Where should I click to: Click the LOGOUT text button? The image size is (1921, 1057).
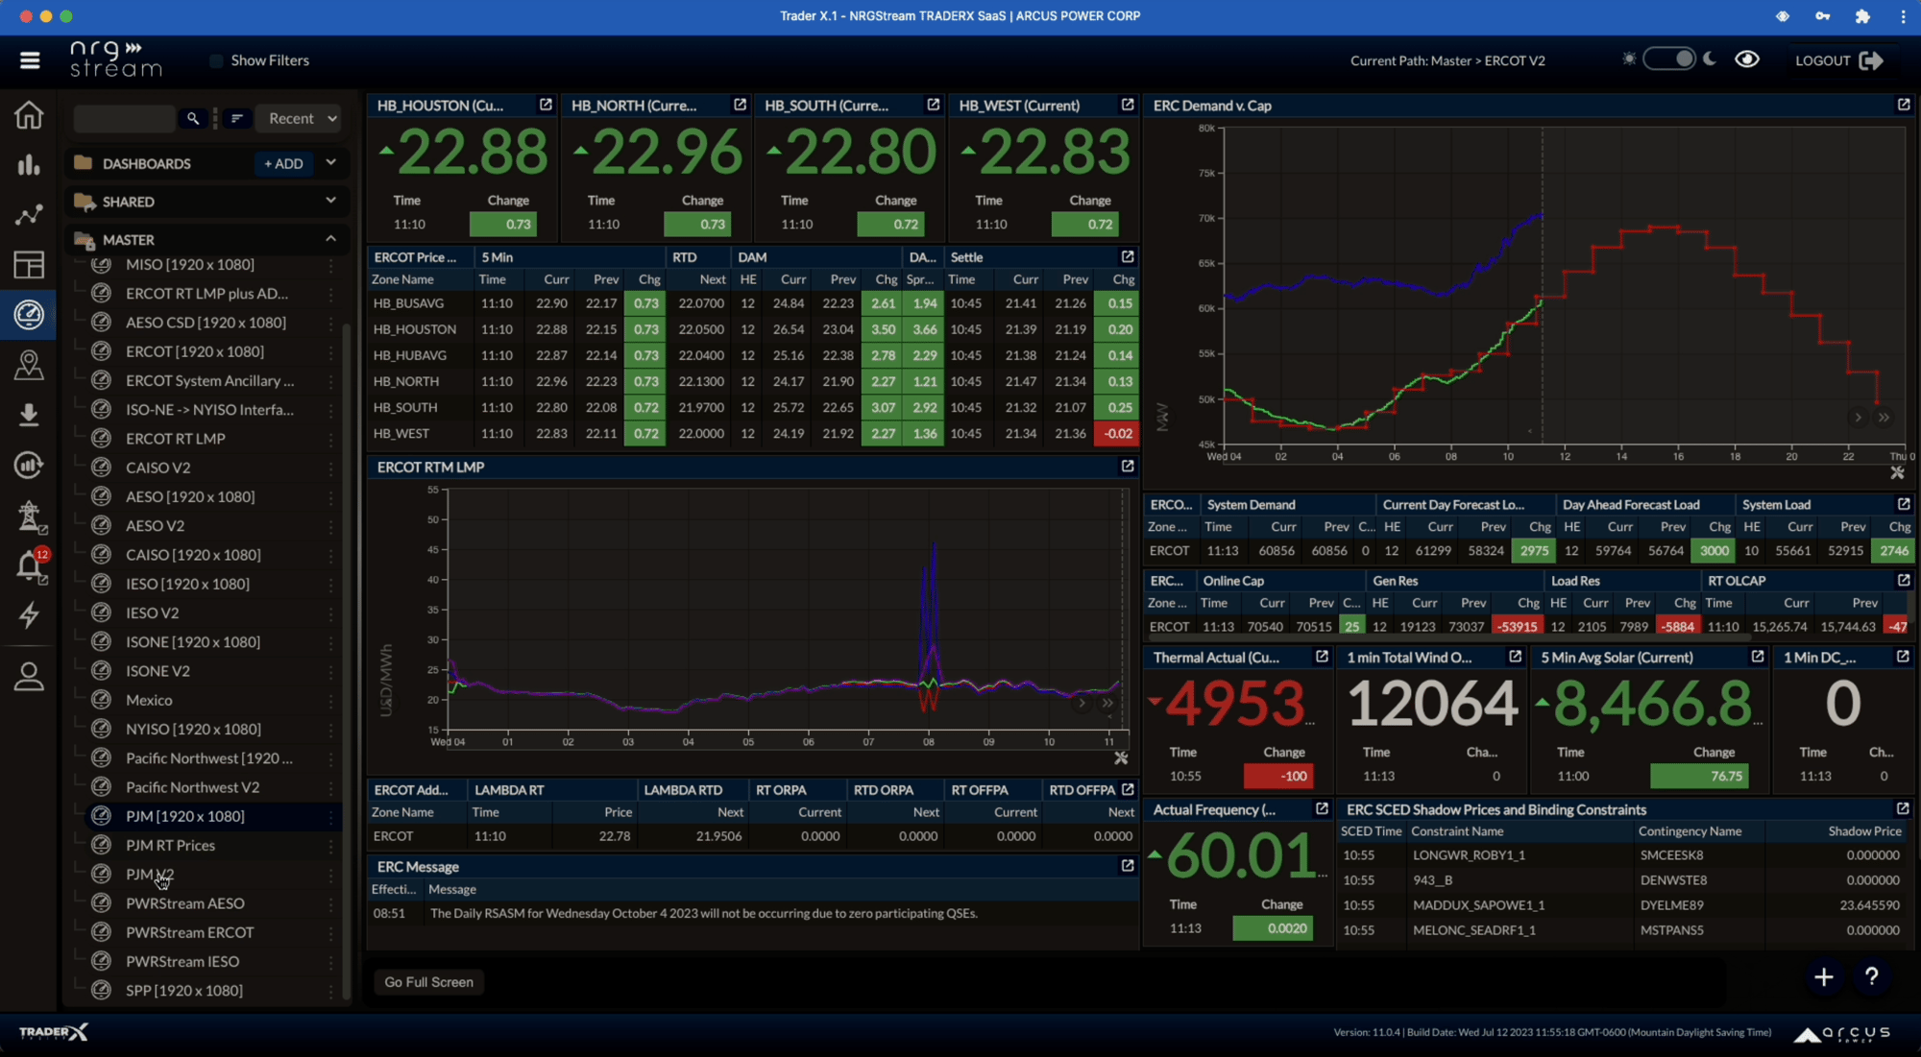point(1822,60)
